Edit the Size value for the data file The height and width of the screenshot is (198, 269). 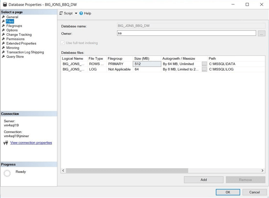[147, 64]
